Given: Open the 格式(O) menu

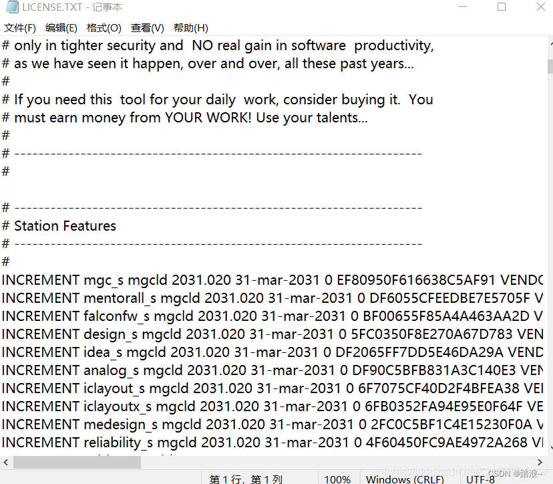Looking at the screenshot, I should (x=104, y=28).
